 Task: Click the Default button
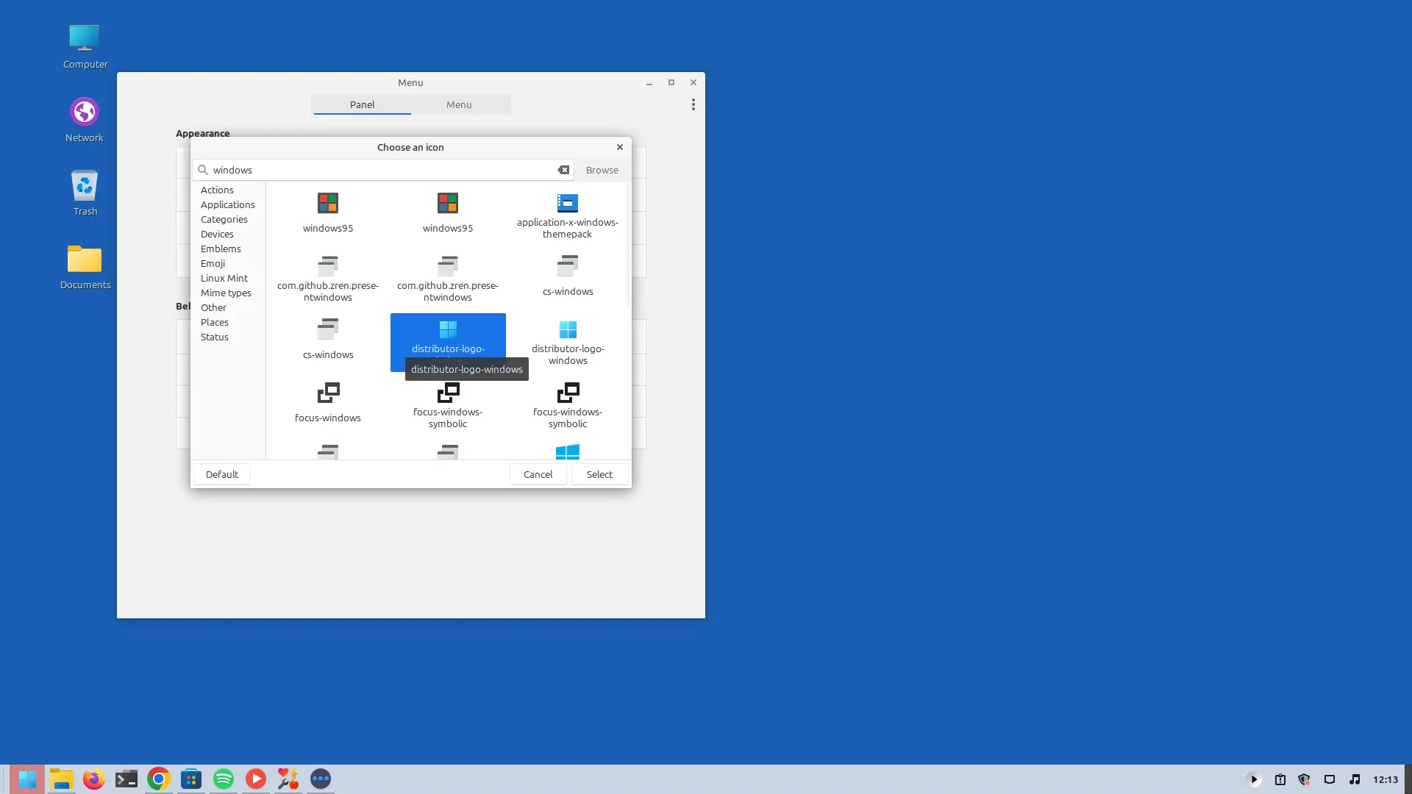(221, 474)
